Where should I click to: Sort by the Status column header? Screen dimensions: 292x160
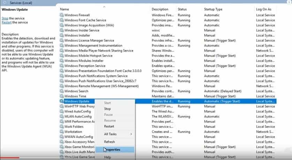pos(182,9)
